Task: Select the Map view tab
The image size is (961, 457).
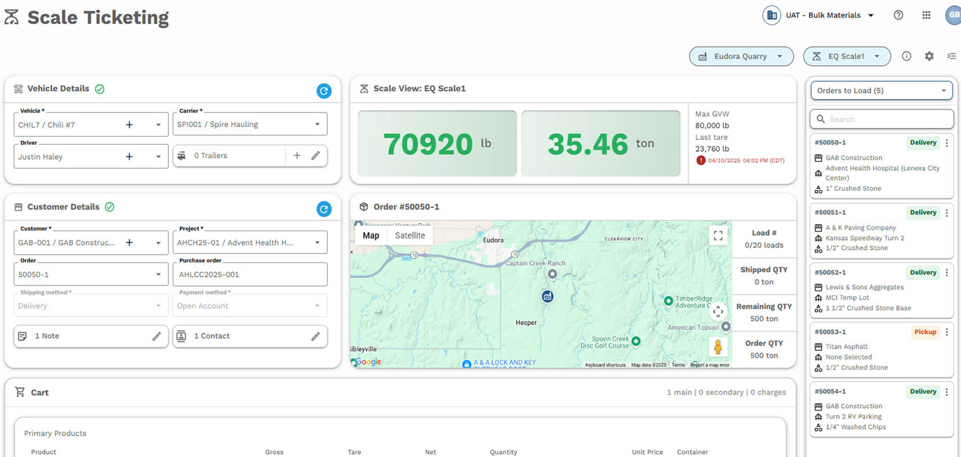Action: 371,236
